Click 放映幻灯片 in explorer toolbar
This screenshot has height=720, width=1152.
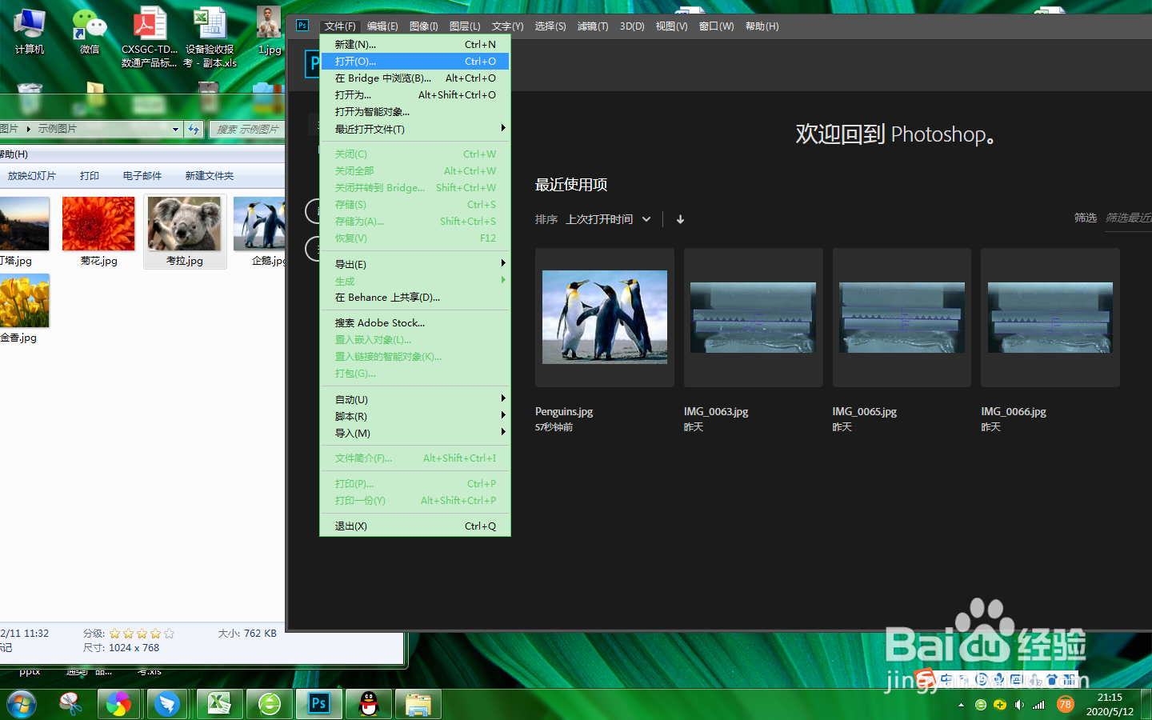point(32,175)
